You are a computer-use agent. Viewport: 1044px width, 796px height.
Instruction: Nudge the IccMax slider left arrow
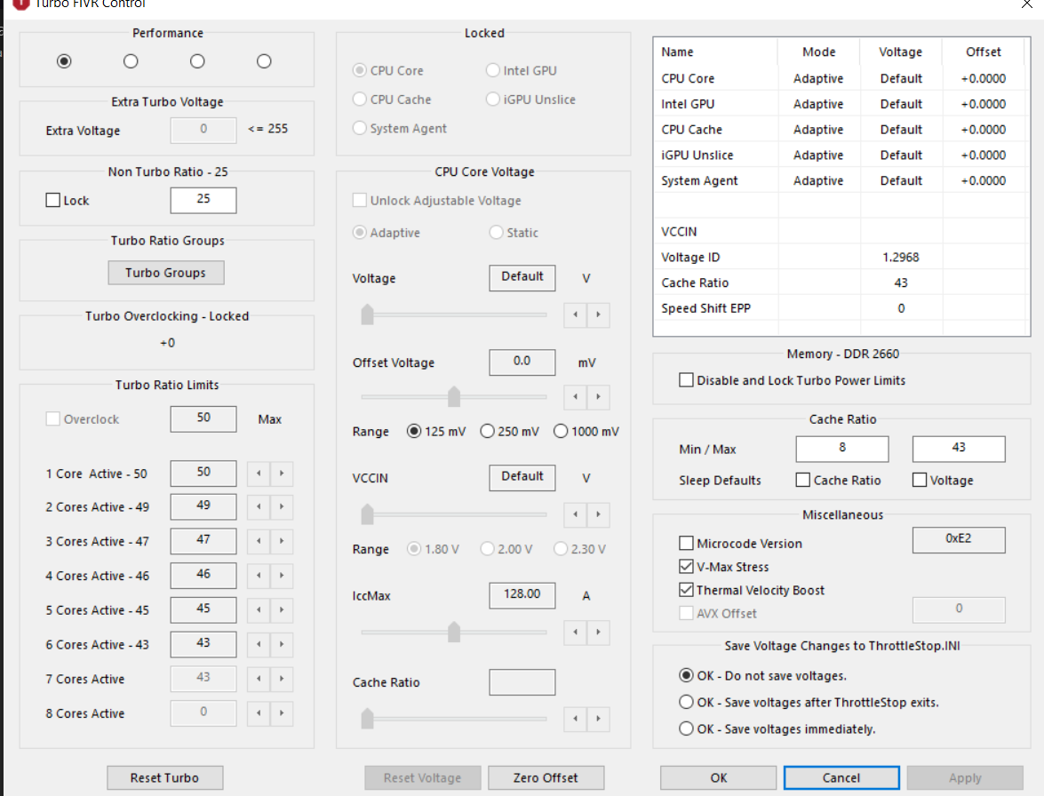[575, 633]
